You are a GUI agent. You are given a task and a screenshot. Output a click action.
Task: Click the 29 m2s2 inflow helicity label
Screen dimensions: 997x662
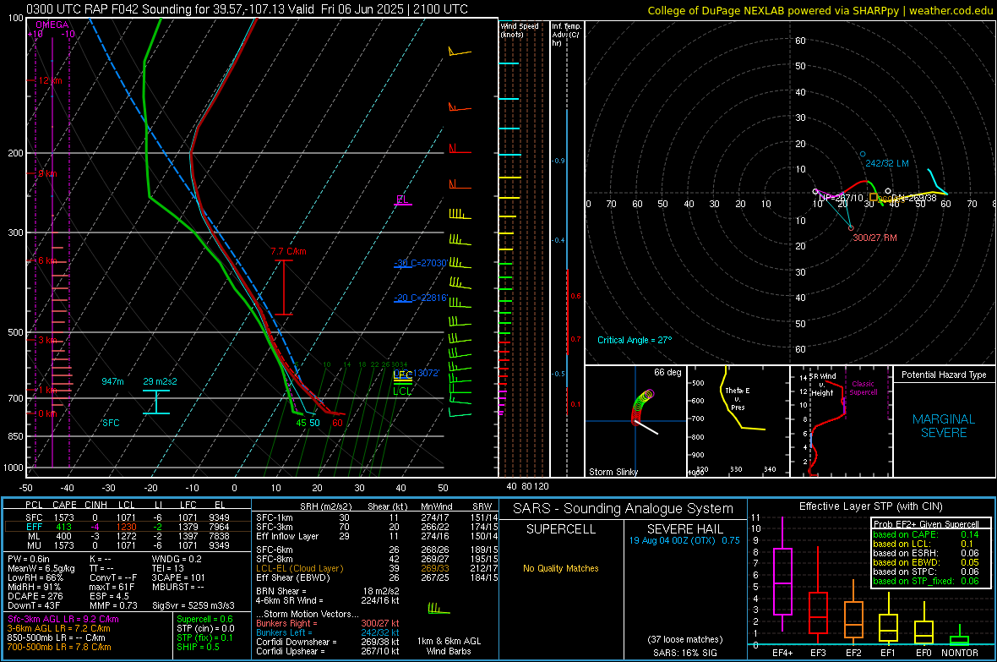coord(160,381)
